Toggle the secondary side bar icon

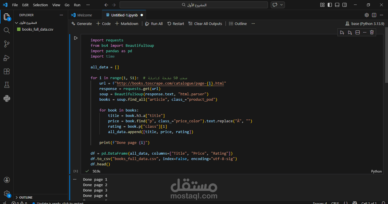344,5
